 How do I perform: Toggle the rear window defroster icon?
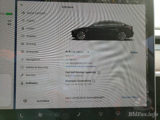coord(118,113)
